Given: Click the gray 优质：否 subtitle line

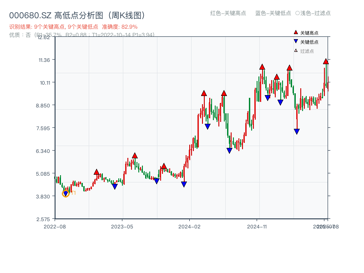Looking at the screenshot, I should click(x=82, y=35).
